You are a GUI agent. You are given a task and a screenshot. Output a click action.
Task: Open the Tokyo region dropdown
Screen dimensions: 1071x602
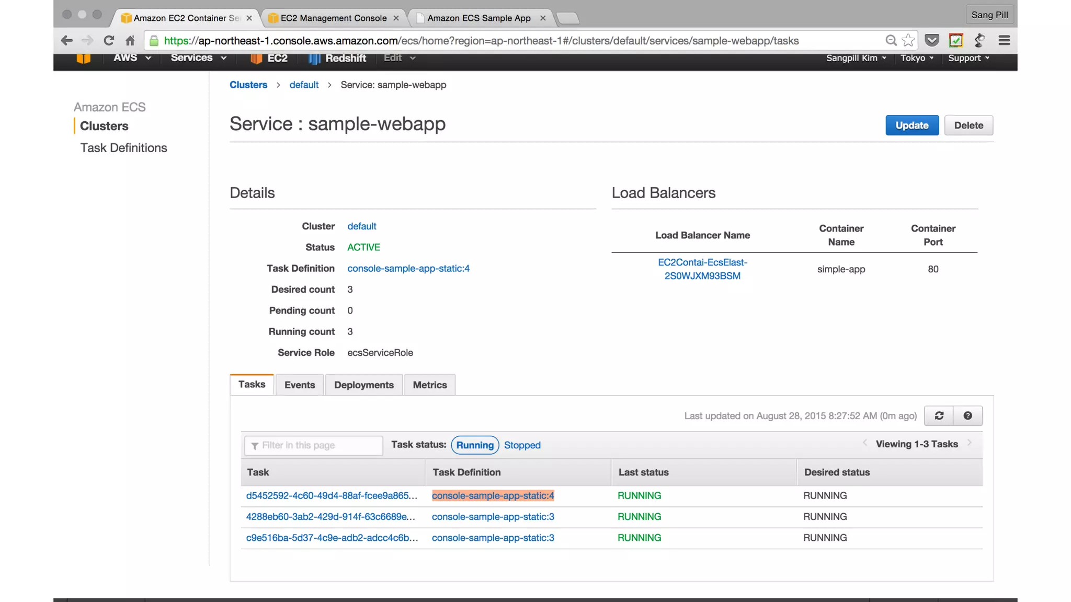click(916, 58)
